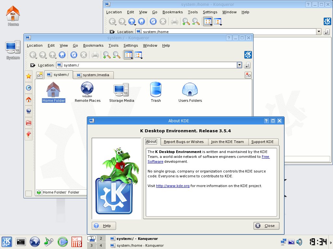333x249 pixels.
Task: Reload in system:/home Konqueror toolbar
Action: tap(153, 21)
